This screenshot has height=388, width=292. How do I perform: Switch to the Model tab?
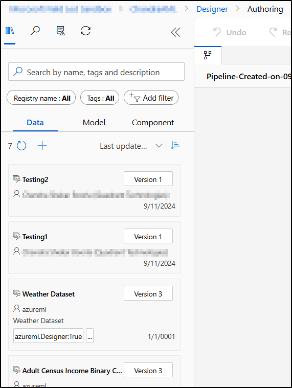point(94,123)
